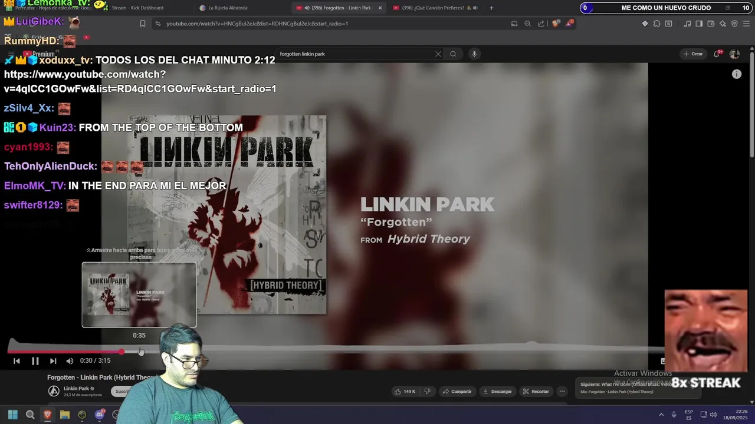The image size is (755, 424).
Task: Click the YouTube page scrollbar
Action: (751, 105)
